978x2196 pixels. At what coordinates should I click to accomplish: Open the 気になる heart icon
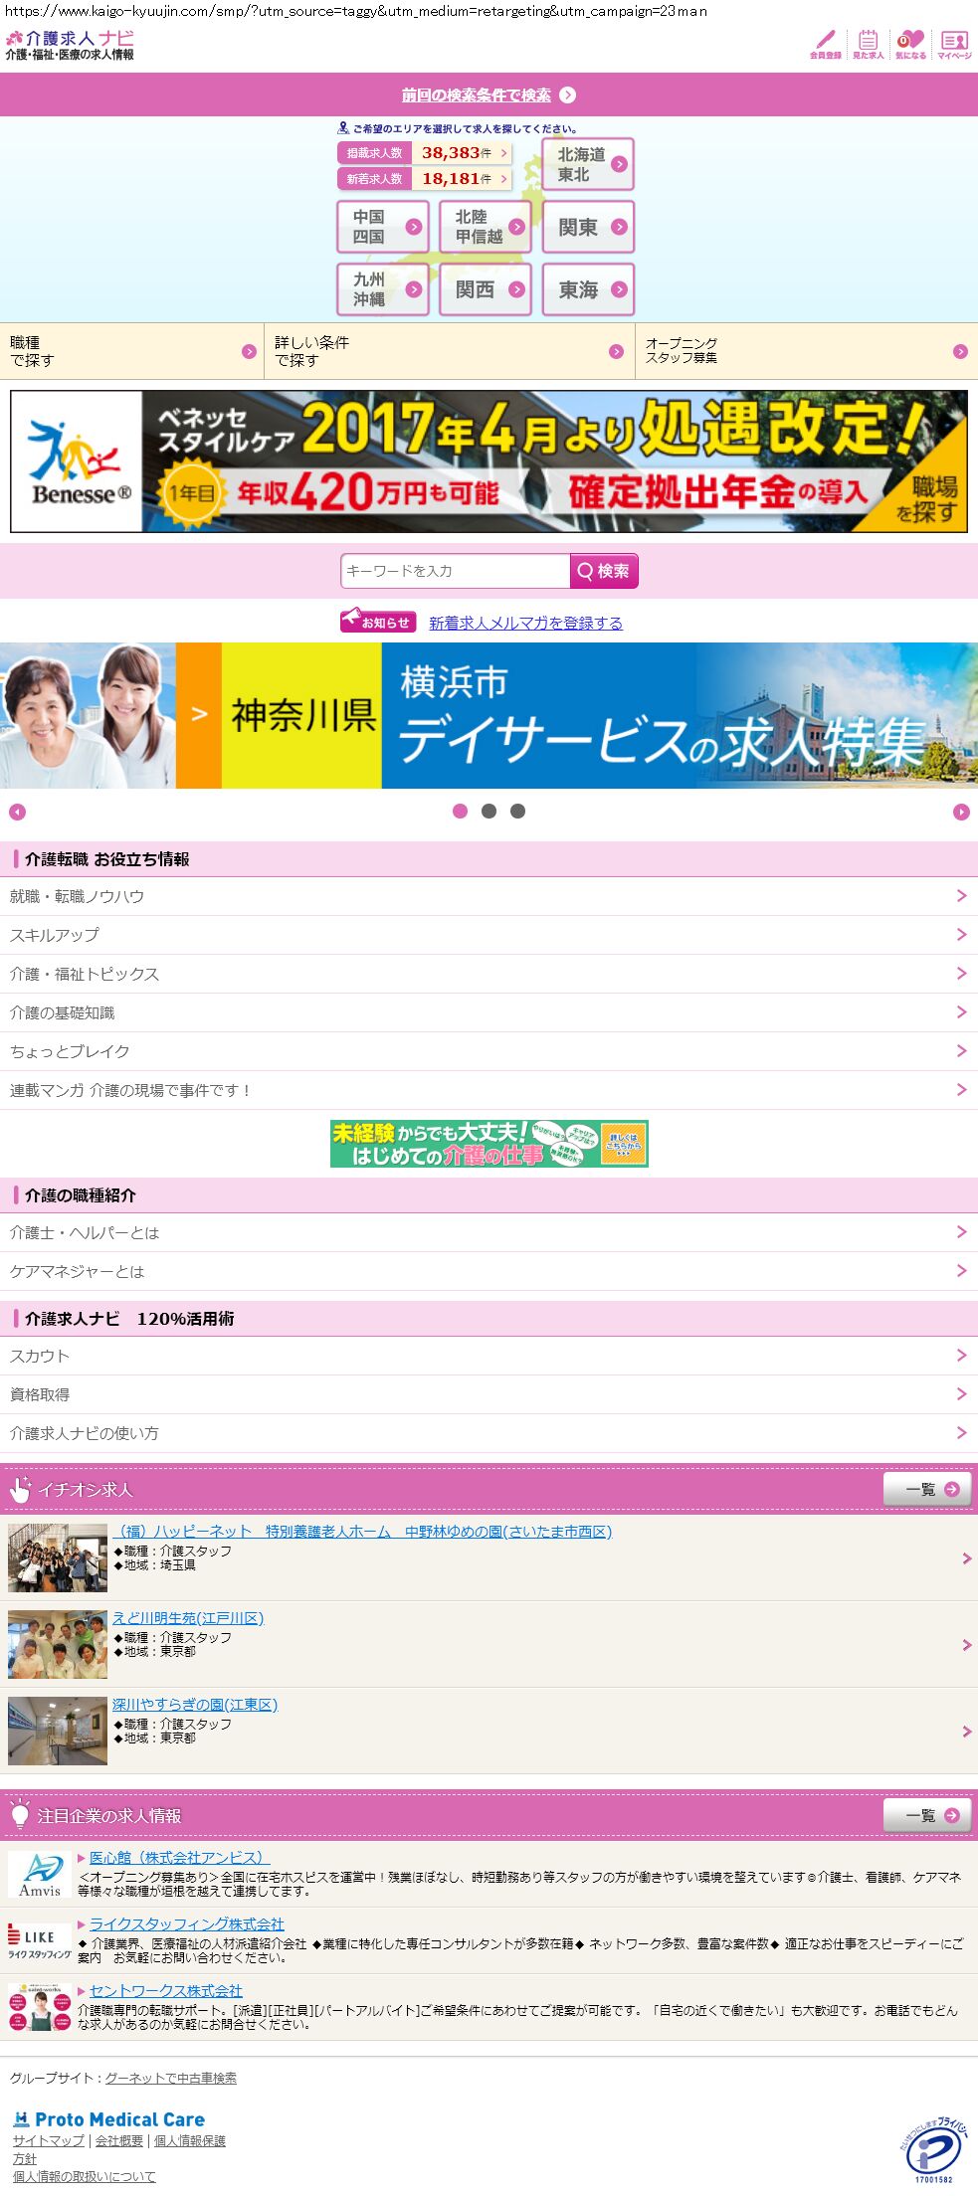click(x=910, y=44)
